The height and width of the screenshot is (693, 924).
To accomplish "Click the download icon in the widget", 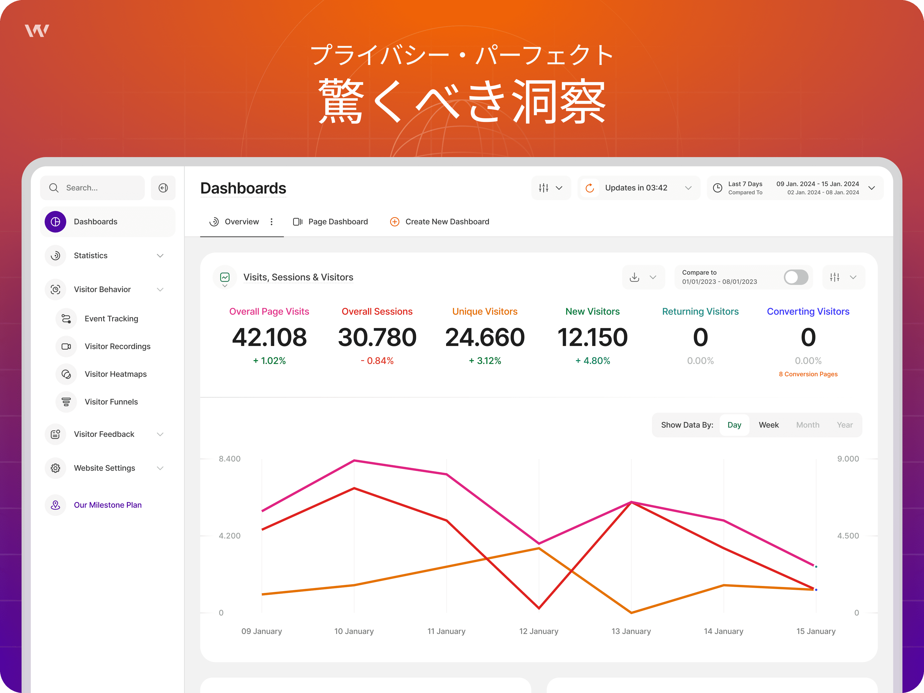I will coord(634,277).
